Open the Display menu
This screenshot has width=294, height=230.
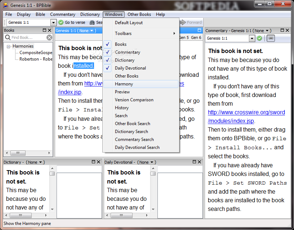click(x=24, y=14)
